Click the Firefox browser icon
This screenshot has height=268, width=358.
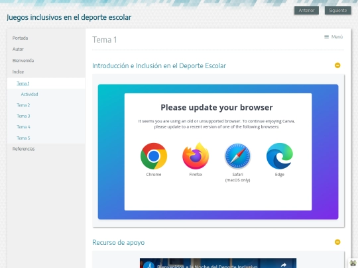point(196,156)
